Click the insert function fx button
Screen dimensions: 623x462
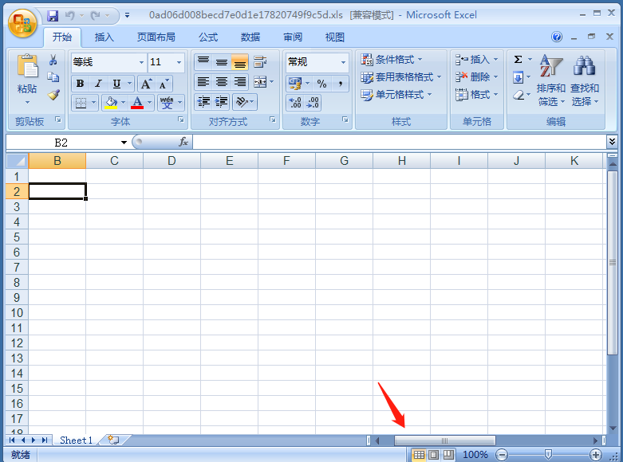[183, 142]
